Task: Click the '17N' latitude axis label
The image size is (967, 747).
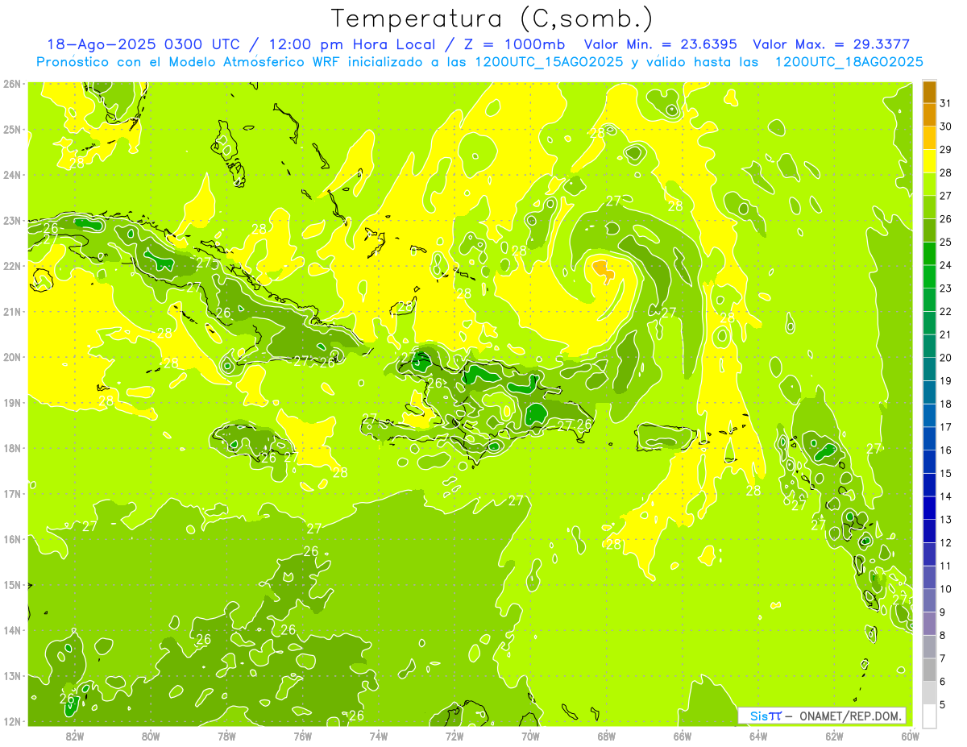Action: [11, 494]
